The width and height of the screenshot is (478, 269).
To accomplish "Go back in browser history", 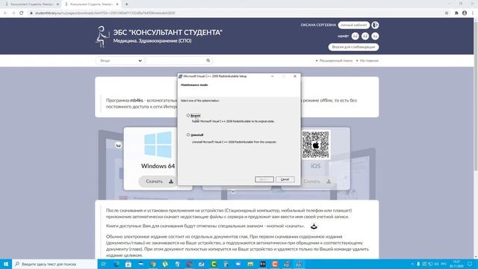I will (x=5, y=13).
